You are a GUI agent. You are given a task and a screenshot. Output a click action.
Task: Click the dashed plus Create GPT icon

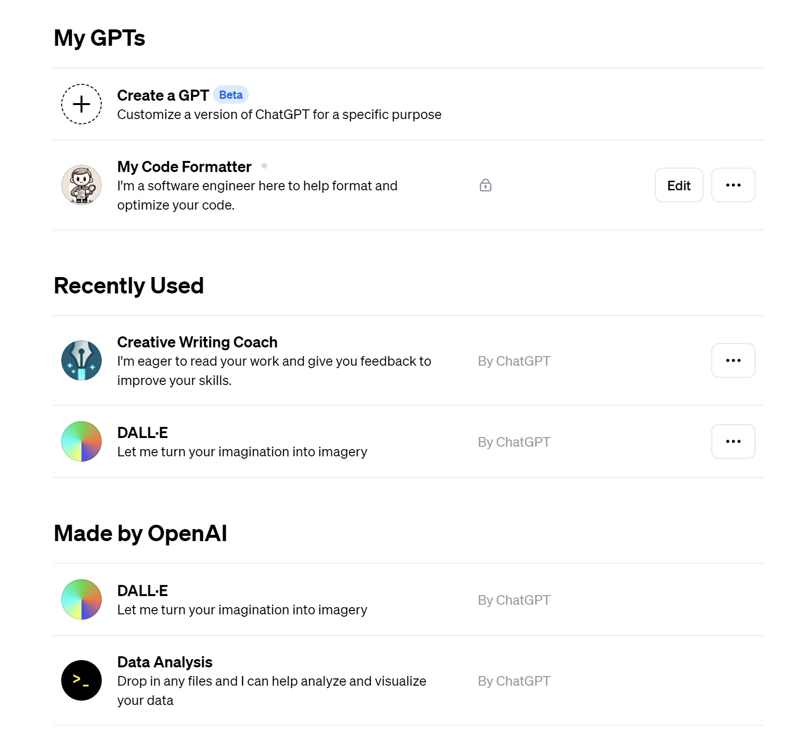(81, 104)
